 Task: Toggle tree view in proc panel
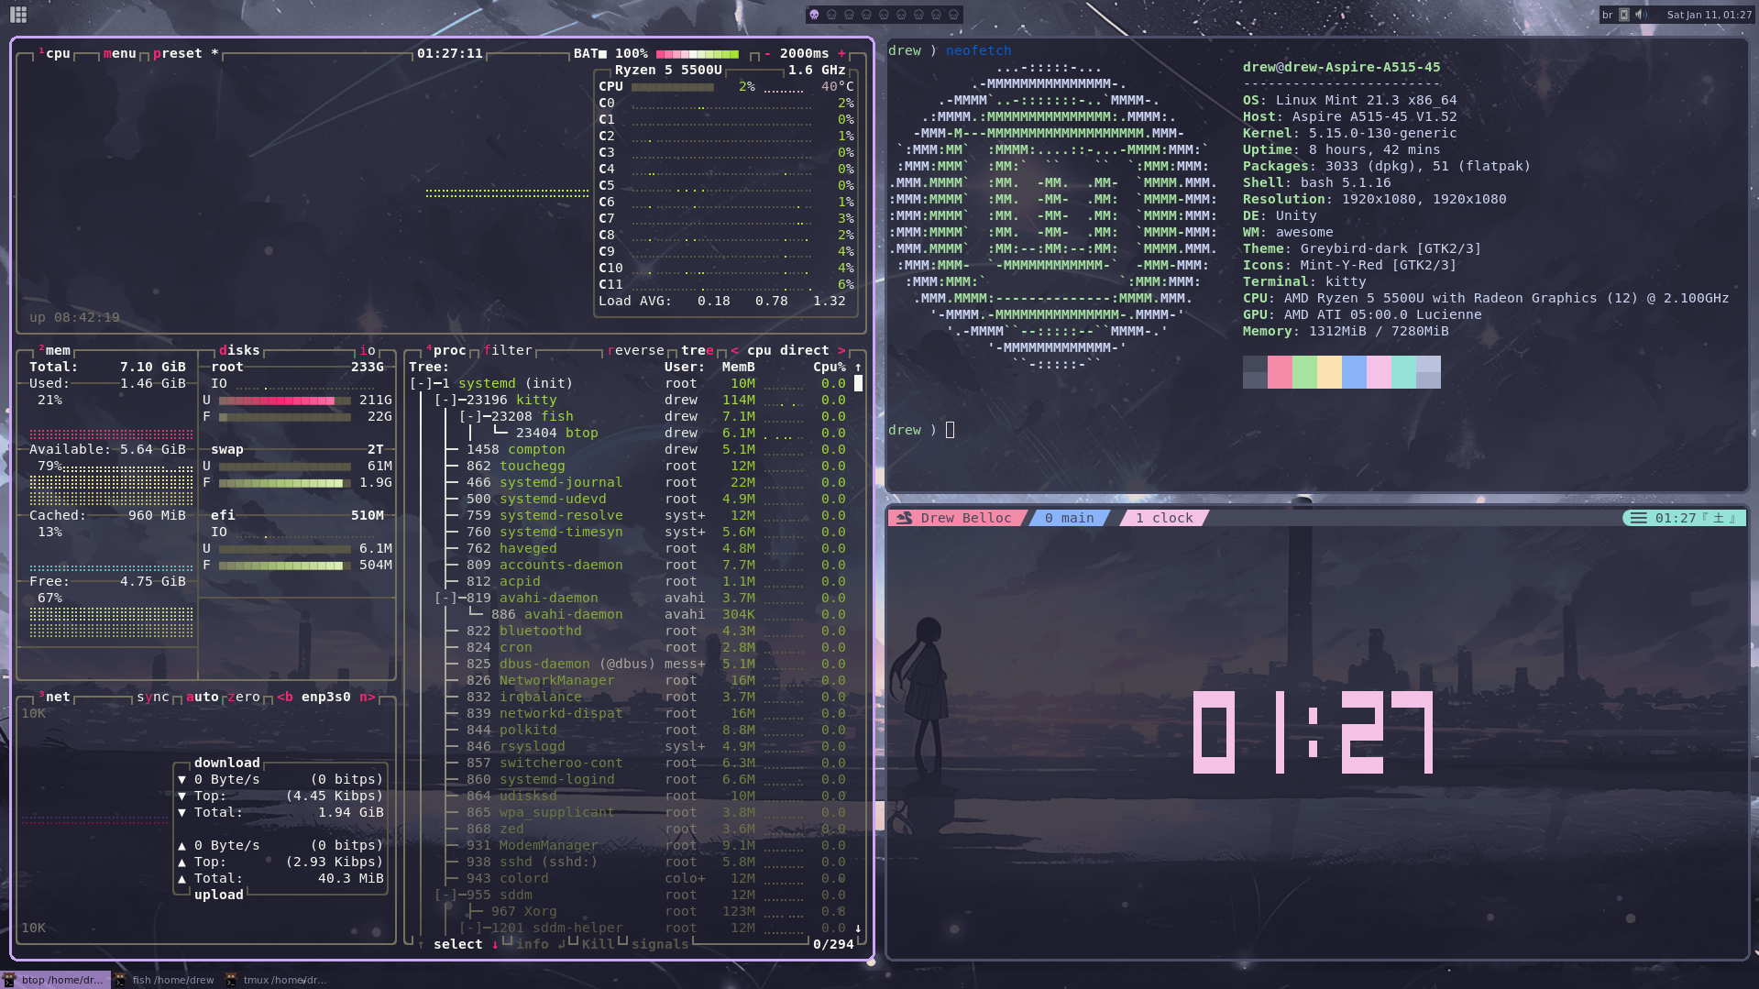[x=697, y=350]
